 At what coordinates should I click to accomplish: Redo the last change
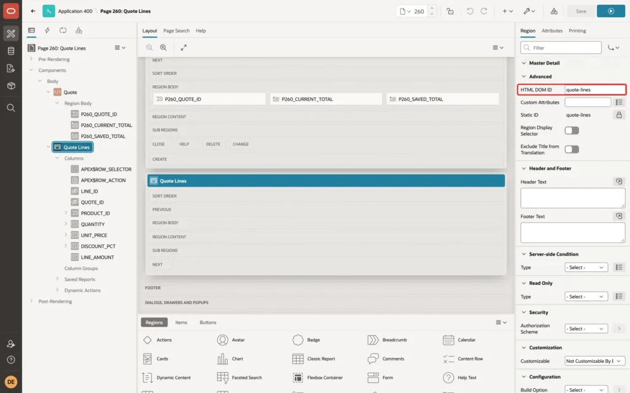[484, 11]
